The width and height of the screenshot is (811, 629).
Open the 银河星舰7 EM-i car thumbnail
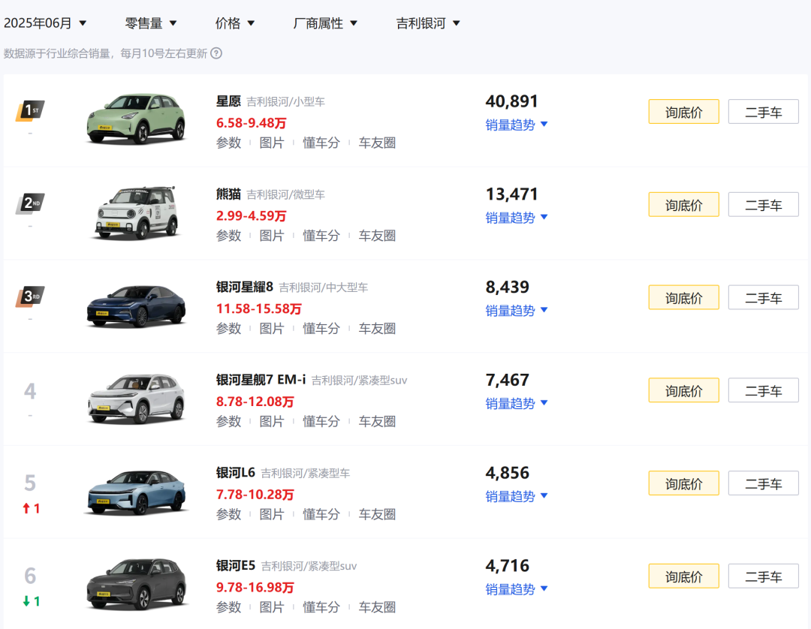136,398
